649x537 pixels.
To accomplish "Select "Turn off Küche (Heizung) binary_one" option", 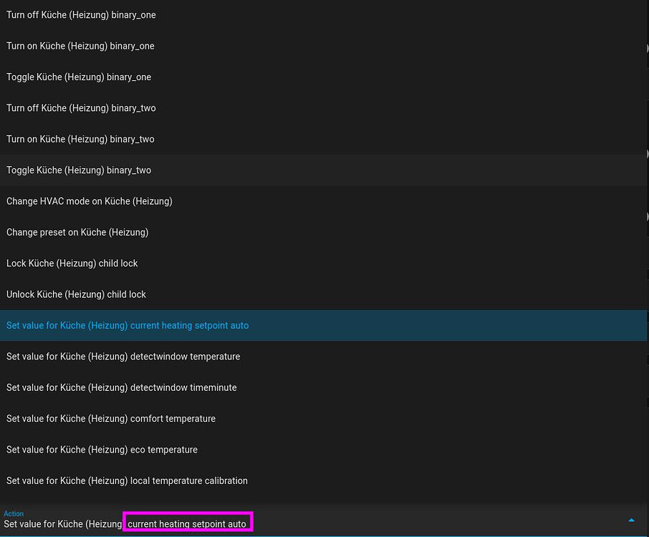I will click(x=81, y=14).
